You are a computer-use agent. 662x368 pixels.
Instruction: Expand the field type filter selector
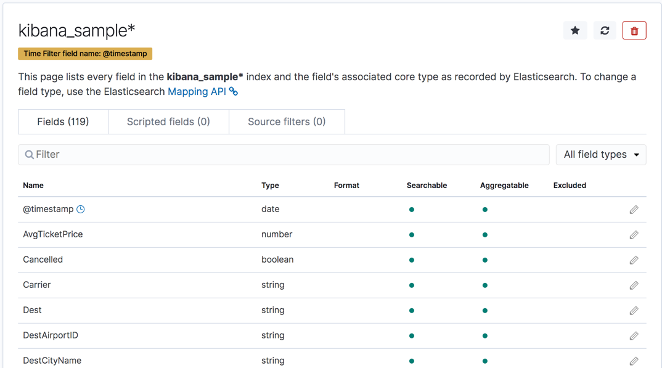tap(600, 154)
